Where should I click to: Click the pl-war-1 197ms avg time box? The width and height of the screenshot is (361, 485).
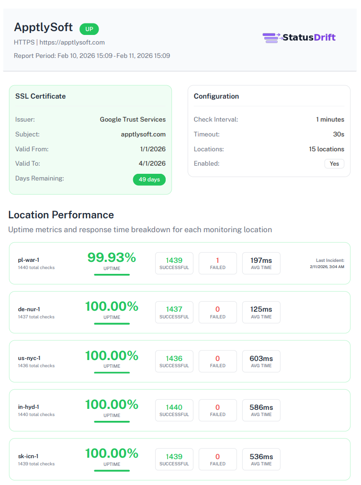pyautogui.click(x=261, y=263)
